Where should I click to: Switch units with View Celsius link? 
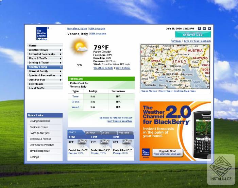tap(123, 68)
